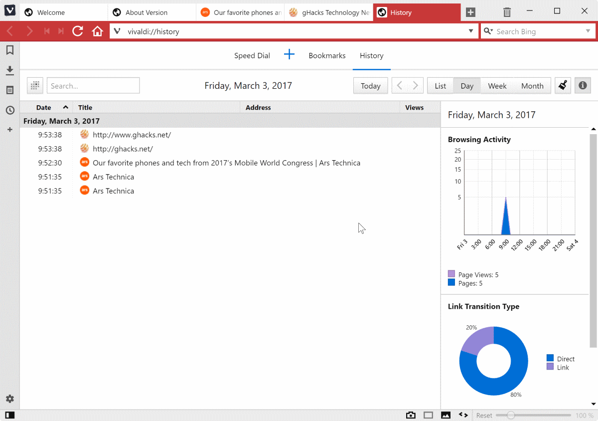This screenshot has height=421, width=598.
Task: Click the Direct blue legend swatch
Action: click(550, 358)
